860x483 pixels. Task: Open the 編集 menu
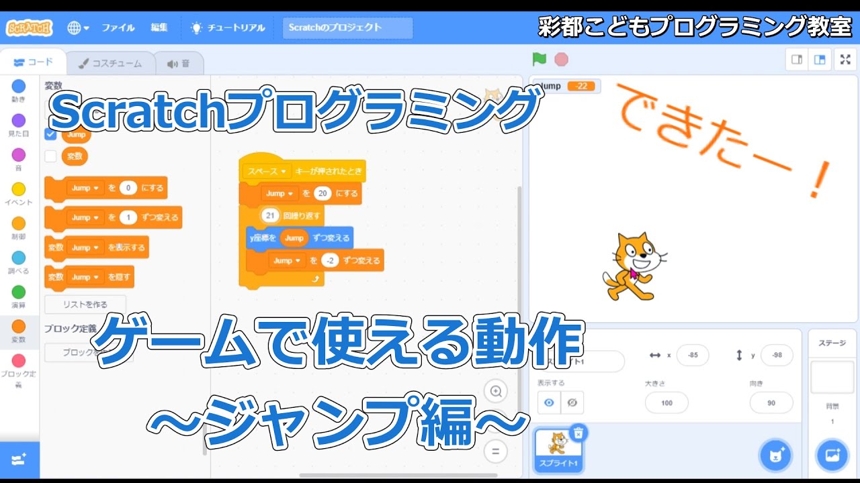pyautogui.click(x=159, y=28)
